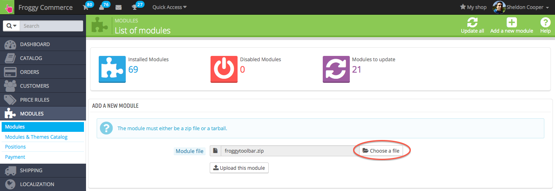Focus the sidebar Search field
The image size is (555, 191).
point(51,26)
